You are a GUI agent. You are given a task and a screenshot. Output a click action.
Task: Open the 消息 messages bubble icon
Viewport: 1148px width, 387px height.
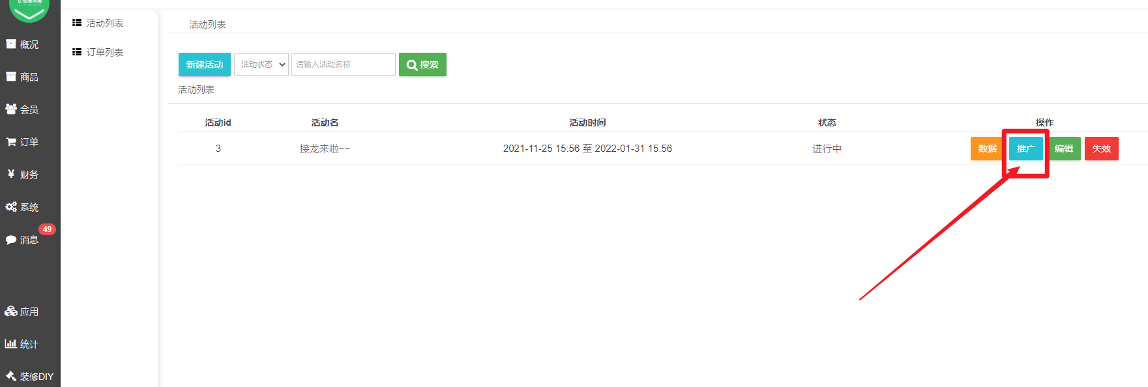pos(11,240)
